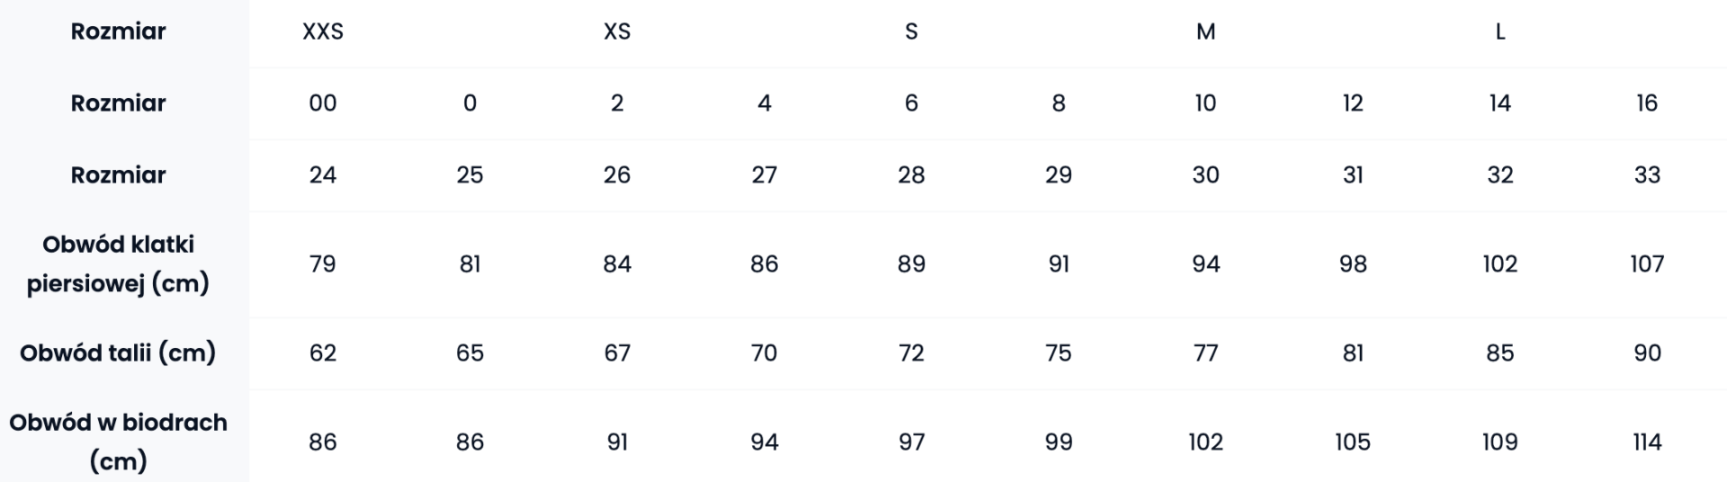Select the chest value 107 cell
This screenshot has width=1727, height=482.
1647,264
